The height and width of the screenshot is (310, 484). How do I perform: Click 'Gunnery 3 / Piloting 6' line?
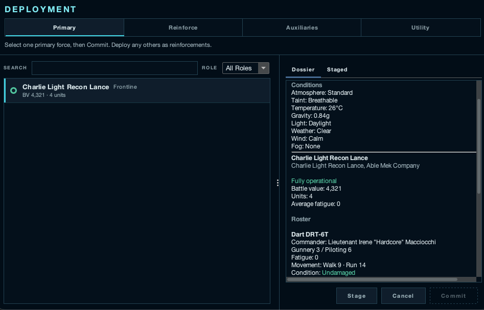pyautogui.click(x=321, y=250)
